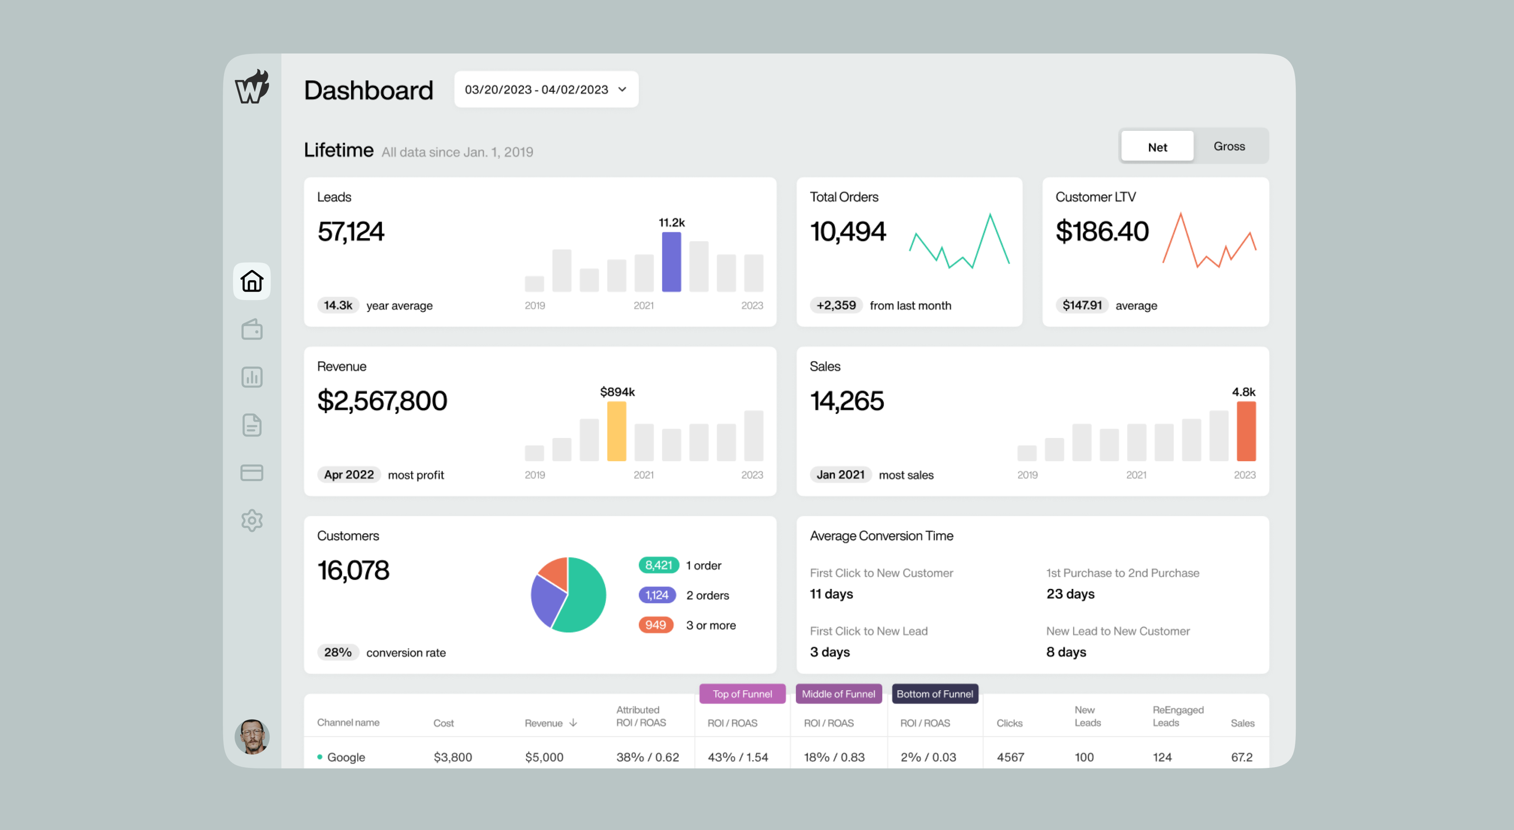The image size is (1514, 830).
Task: Click the orange 949 badge for 3 or more
Action: coord(655,625)
